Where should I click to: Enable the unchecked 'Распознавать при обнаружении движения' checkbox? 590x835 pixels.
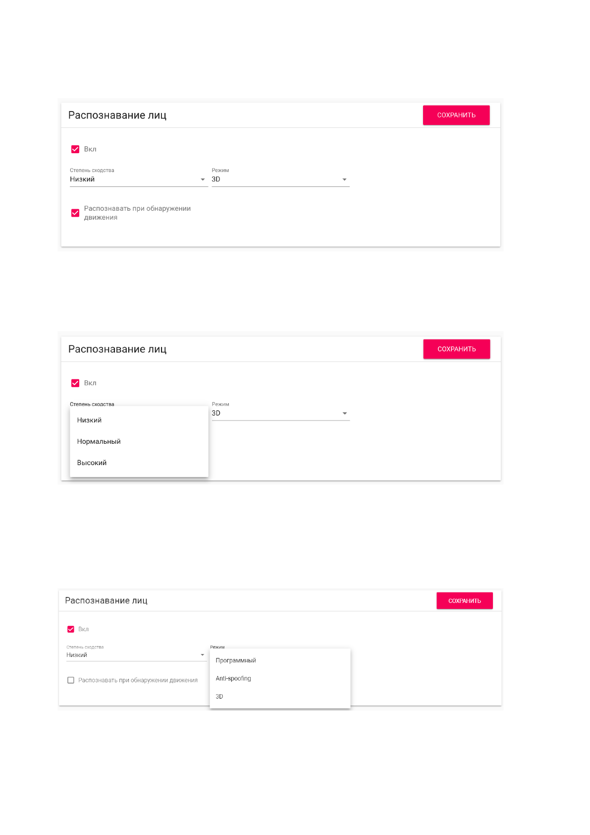point(71,680)
